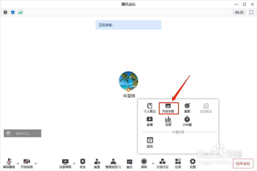Open 分组讨论 breakout rooms
Screen dimensions: 257x171
pyautogui.click(x=162, y=164)
